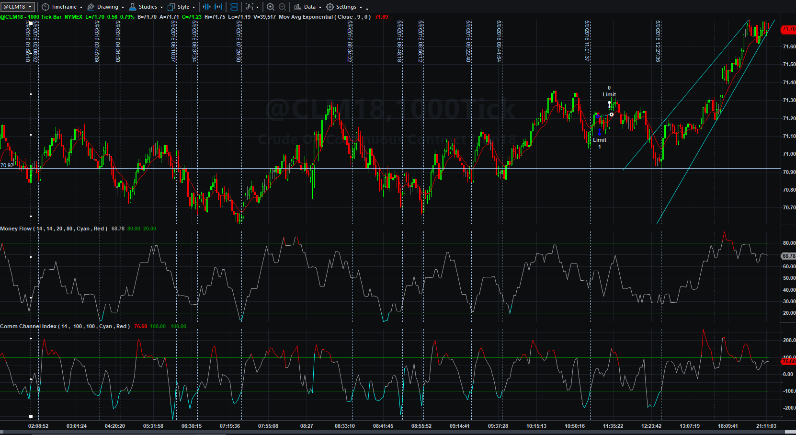Click the decrease bar spacing icon
The height and width of the screenshot is (435, 796).
(207, 7)
